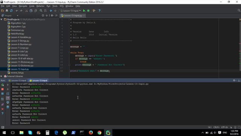Open Run panel gear settings menu
Viewport: 241px width, 136px height.
point(234,80)
